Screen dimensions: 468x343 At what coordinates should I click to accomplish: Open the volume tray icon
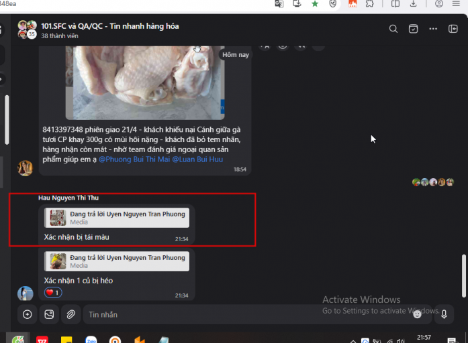click(x=401, y=341)
